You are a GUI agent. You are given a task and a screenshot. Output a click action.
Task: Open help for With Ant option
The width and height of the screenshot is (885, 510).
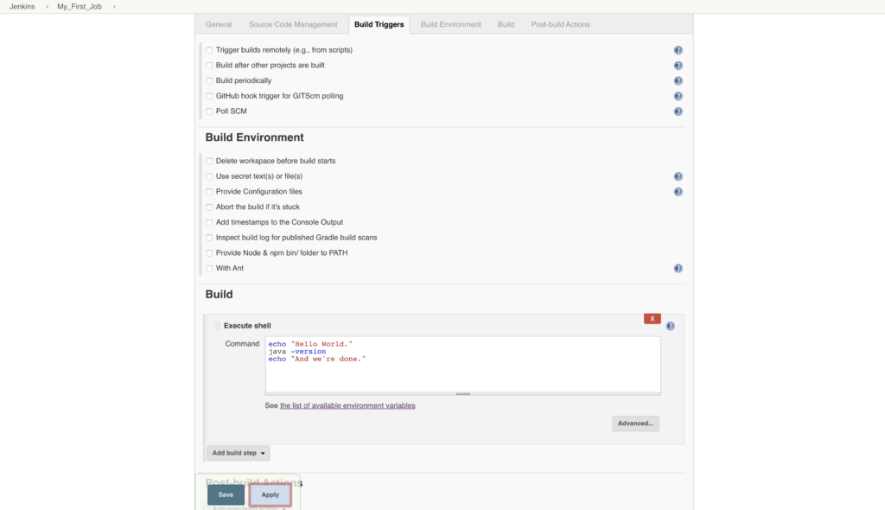pyautogui.click(x=678, y=269)
